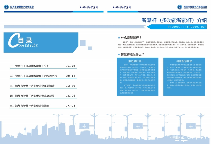Image resolution: width=211 pixels, height=144 pixels.
Task: Click page range /77-78
Action: point(71,106)
